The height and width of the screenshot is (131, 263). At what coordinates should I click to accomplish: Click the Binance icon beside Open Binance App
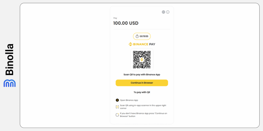117,100
